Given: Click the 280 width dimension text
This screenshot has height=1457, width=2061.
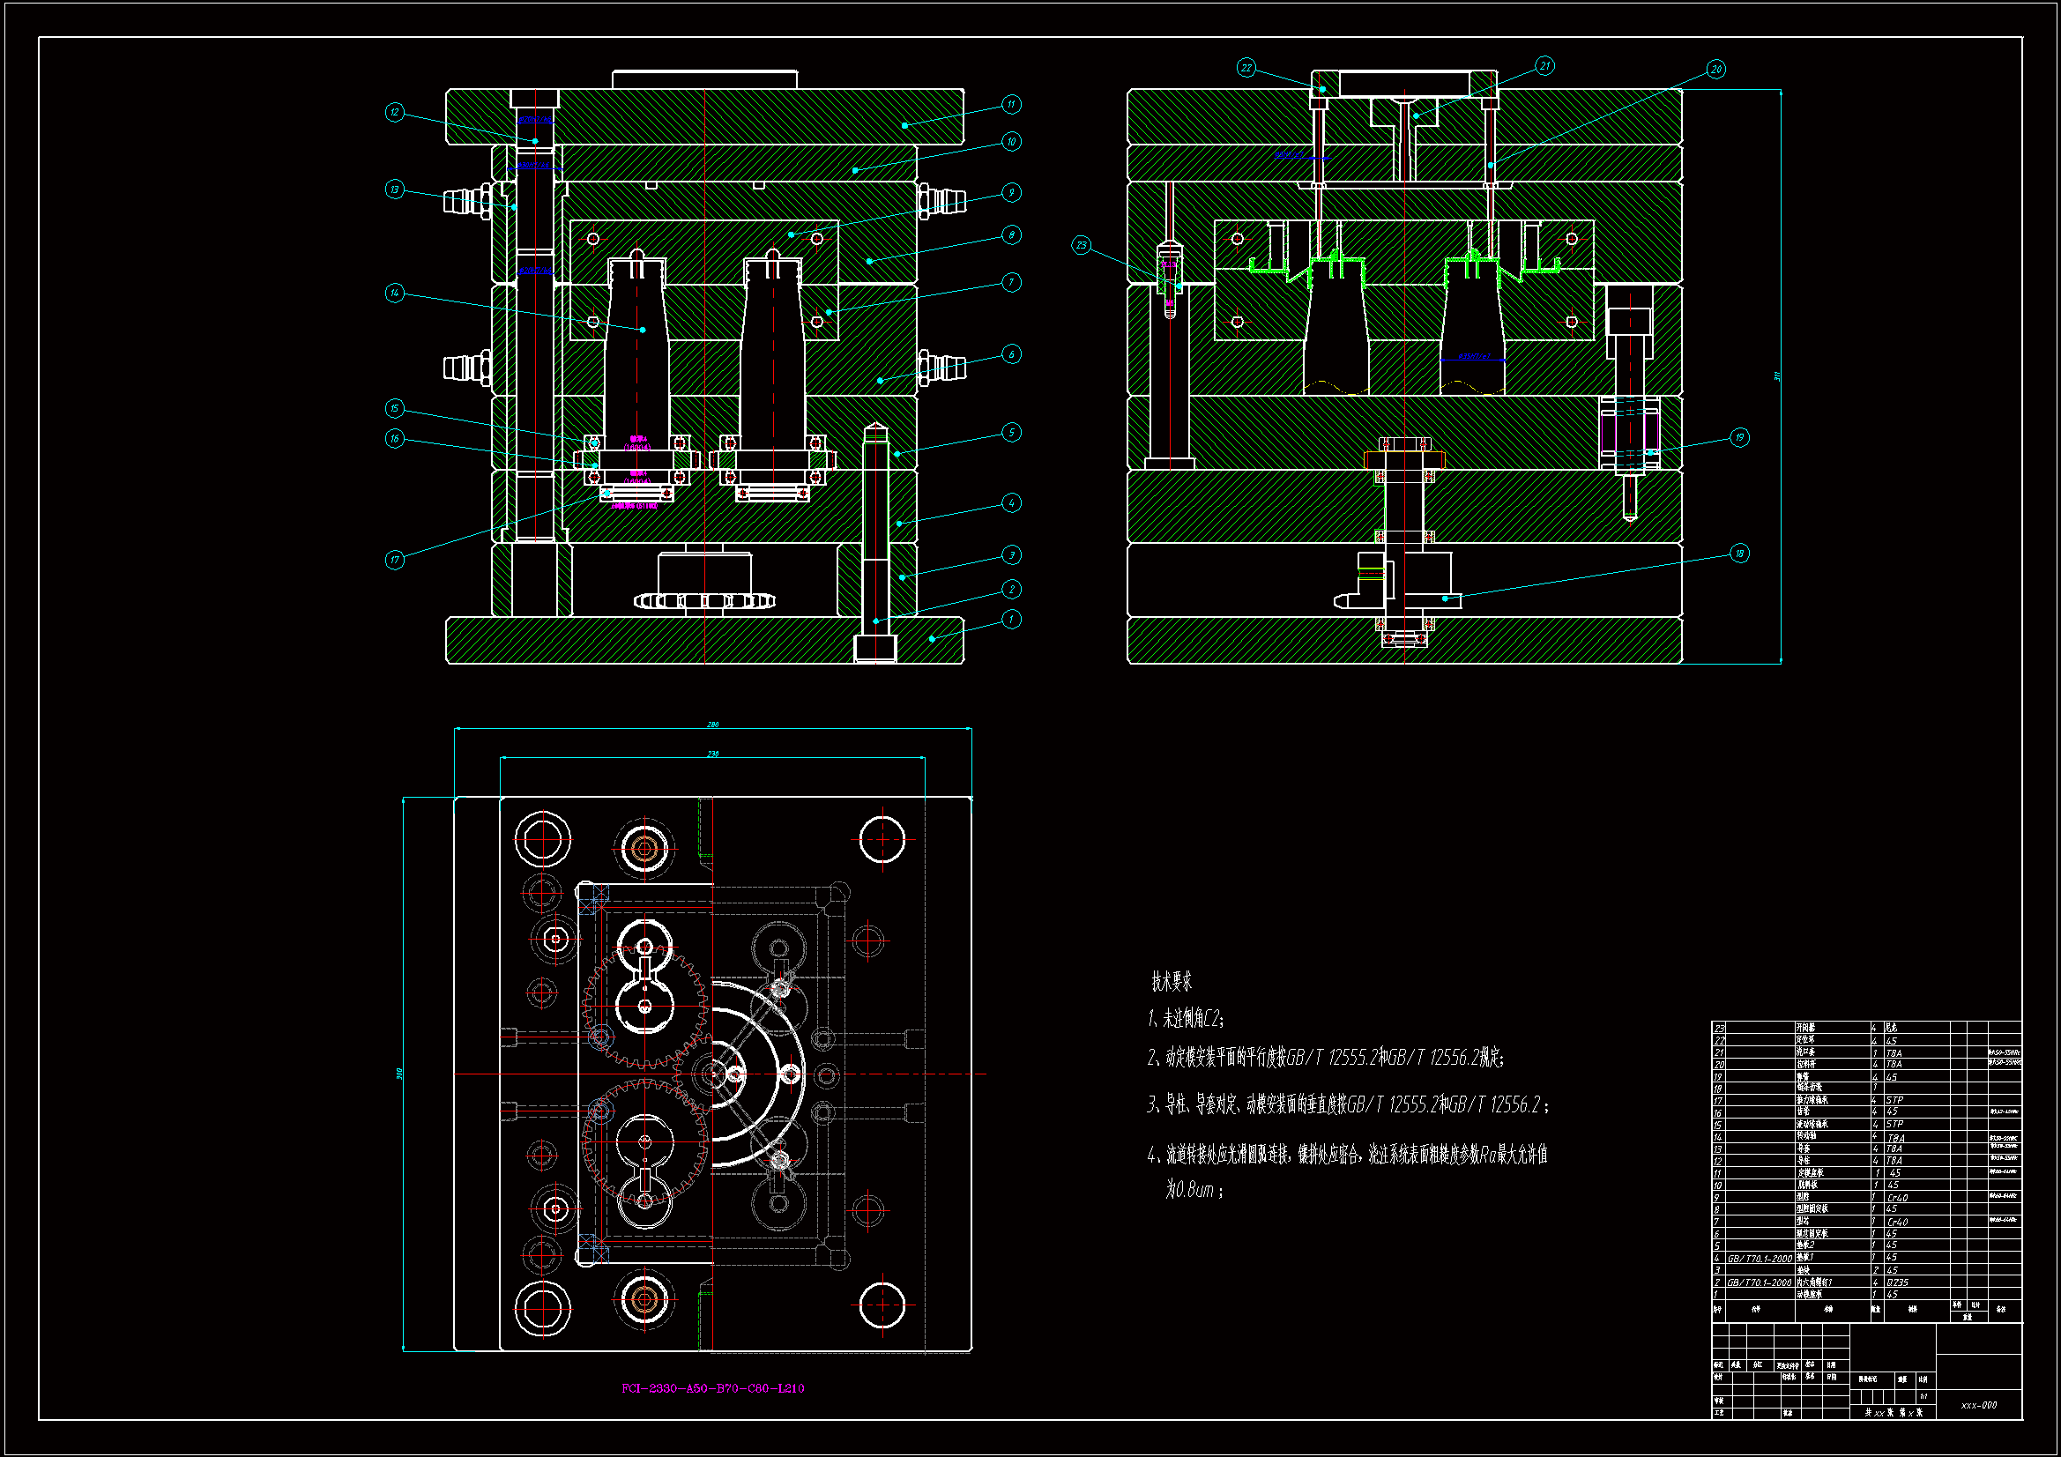Looking at the screenshot, I should [713, 725].
